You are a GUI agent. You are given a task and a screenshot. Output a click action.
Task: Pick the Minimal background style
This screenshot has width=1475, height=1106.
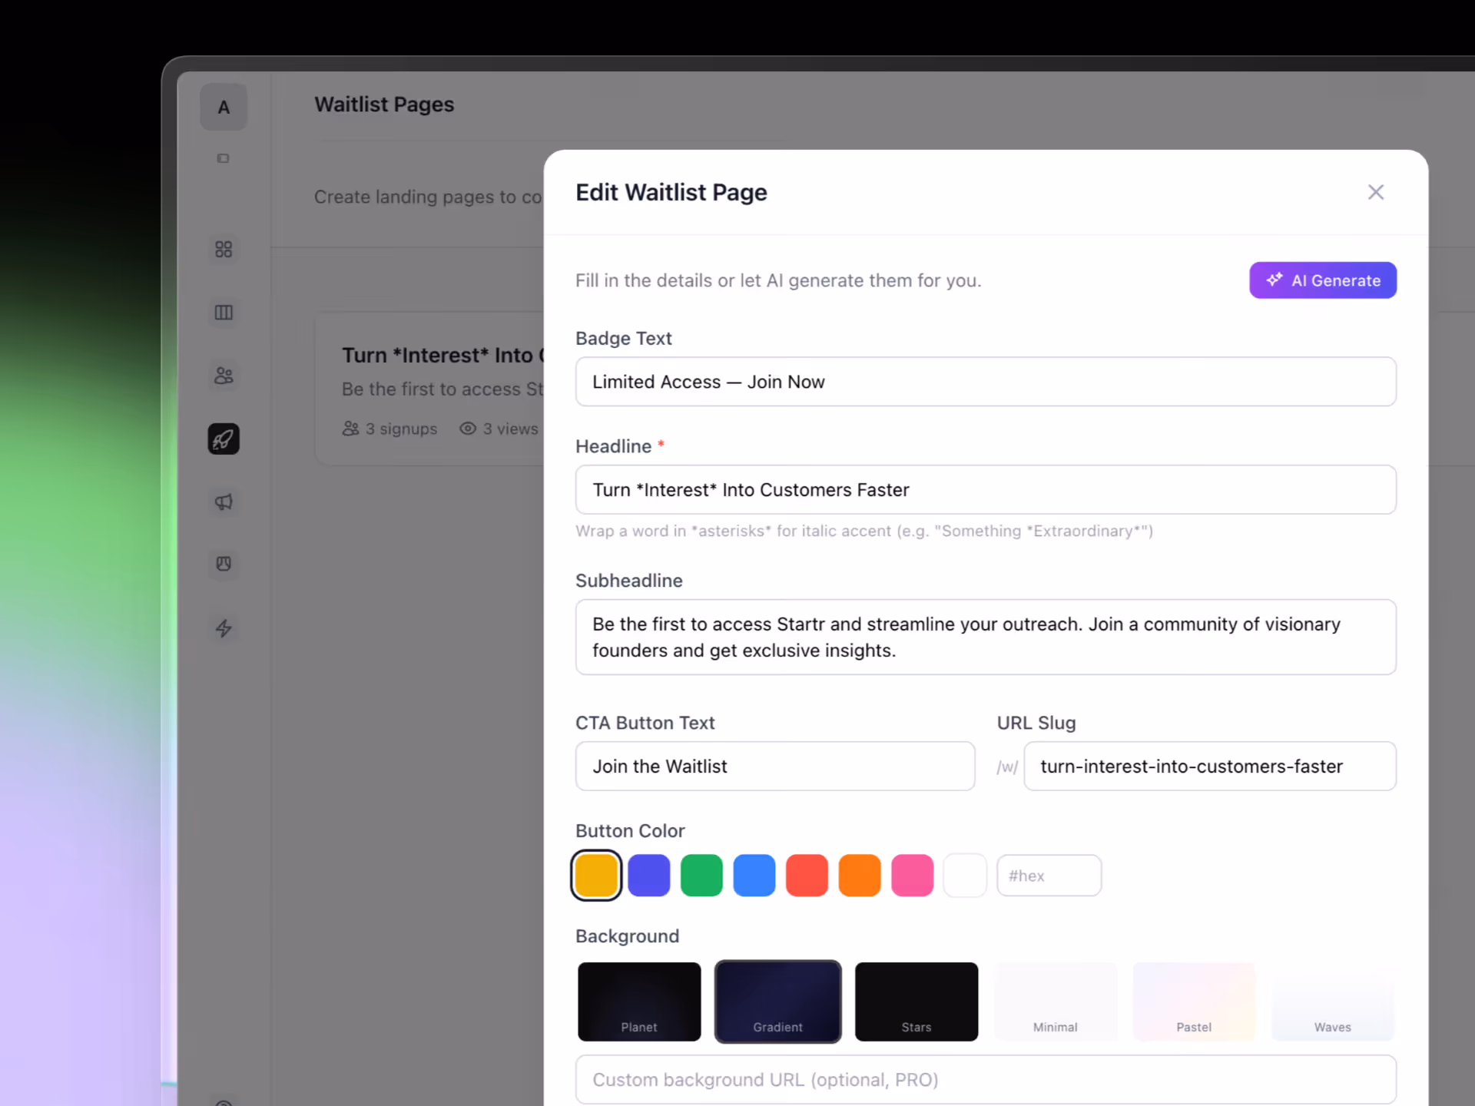coord(1056,1002)
